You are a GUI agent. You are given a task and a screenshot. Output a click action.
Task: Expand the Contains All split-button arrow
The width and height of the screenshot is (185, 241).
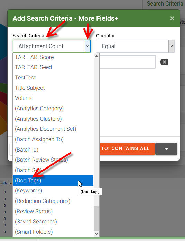tap(166, 149)
